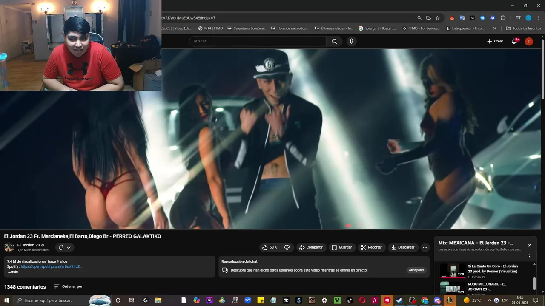Viewport: 545px width, 306px height.
Task: Open the 29°C weather widget
Action: pos(472,300)
